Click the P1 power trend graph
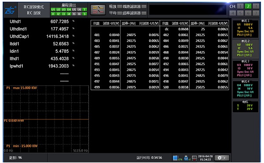This screenshot has width=264, height=163. click(x=46, y=119)
